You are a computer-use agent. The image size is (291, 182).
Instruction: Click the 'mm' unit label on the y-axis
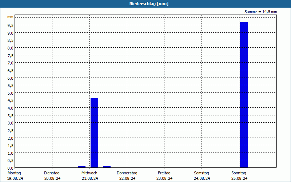pos(11,17)
